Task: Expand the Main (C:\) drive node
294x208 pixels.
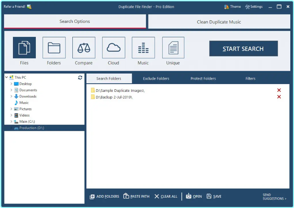Action: [x=11, y=121]
